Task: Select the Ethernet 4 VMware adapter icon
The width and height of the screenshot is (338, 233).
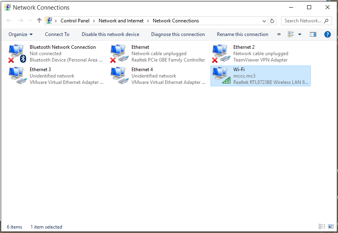Action: point(119,76)
